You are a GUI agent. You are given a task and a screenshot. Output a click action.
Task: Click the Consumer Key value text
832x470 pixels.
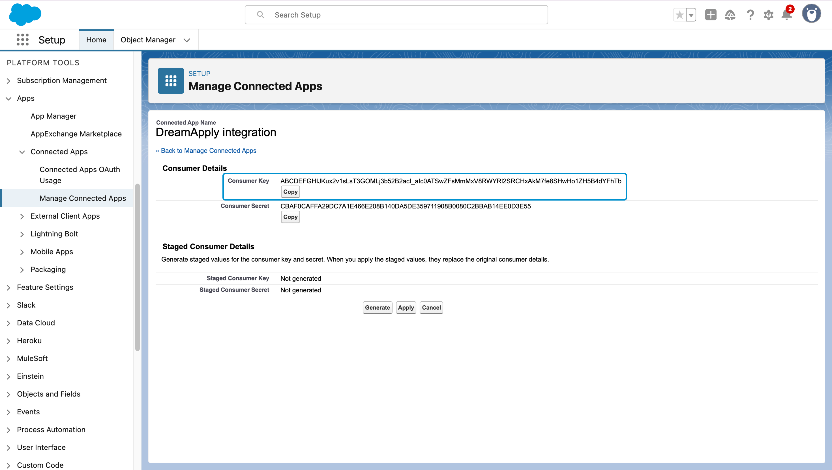[451, 181]
